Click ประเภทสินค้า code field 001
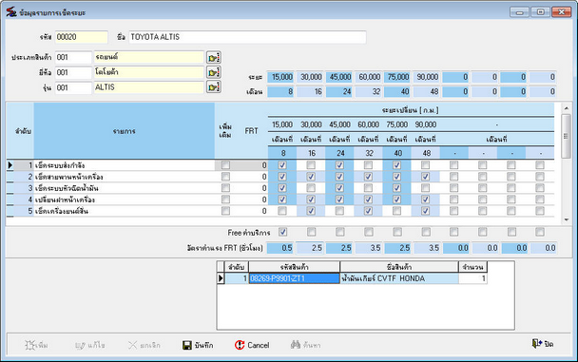The image size is (578, 362). (x=73, y=57)
